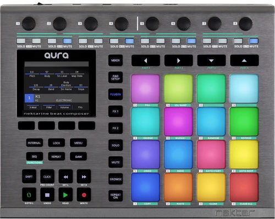Enable the Repeat On button
The width and height of the screenshot is (275, 219).
pos(116,196)
